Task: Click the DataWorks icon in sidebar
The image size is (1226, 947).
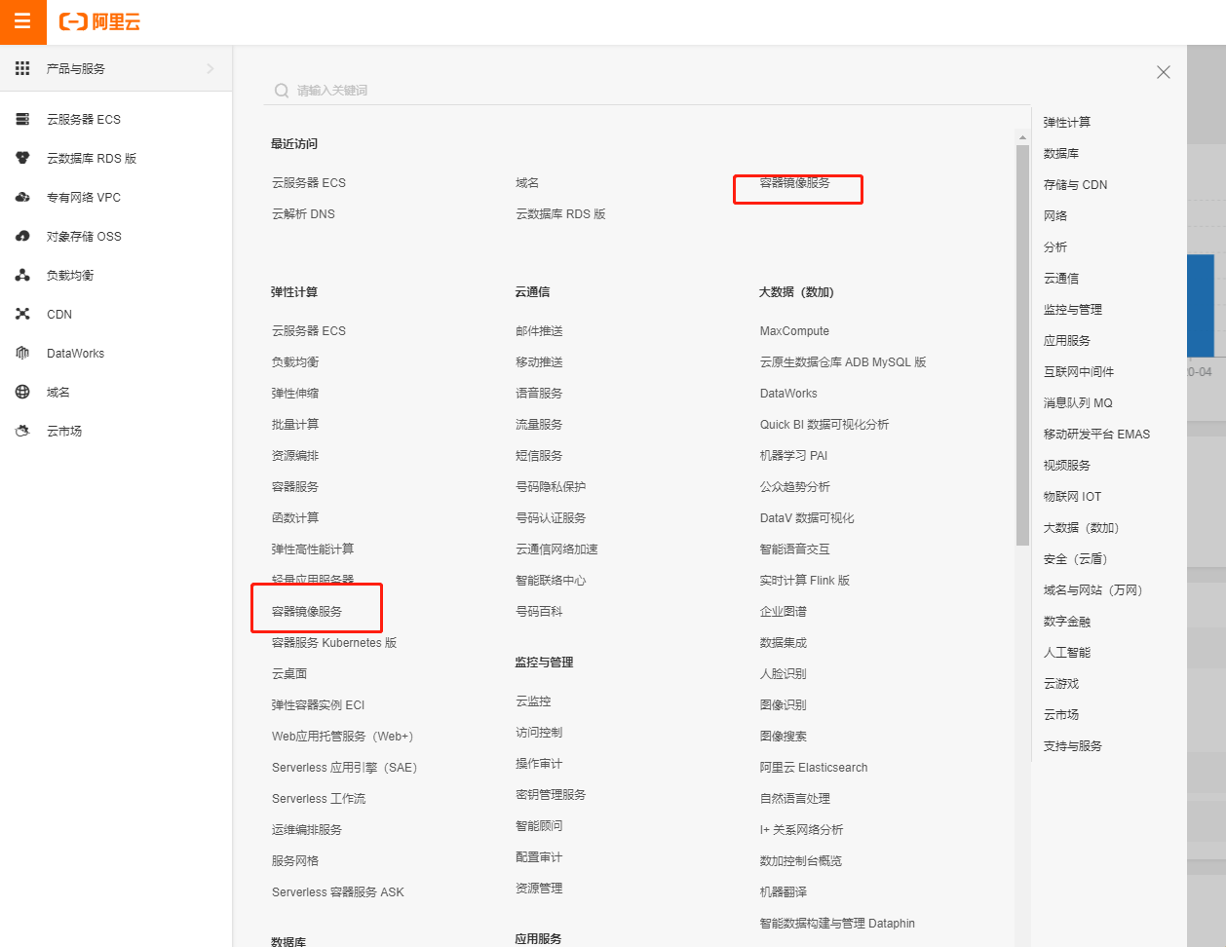Action: pos(22,353)
